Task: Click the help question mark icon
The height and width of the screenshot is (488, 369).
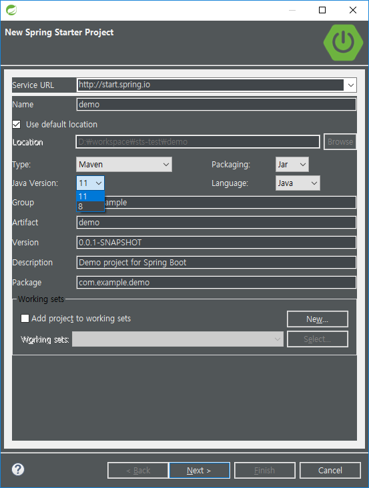Action: (x=18, y=469)
